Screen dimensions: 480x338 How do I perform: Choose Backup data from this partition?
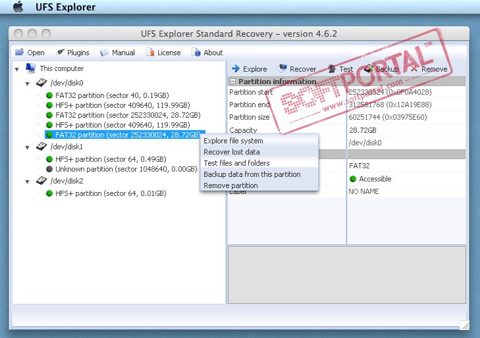tap(259, 174)
